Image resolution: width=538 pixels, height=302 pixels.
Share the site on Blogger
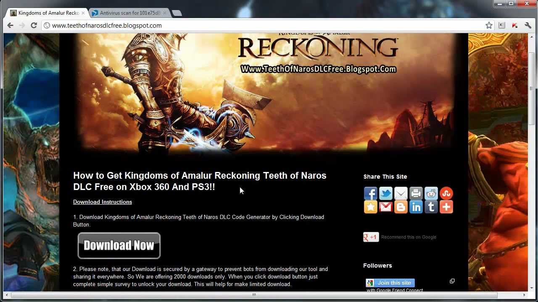[401, 207]
